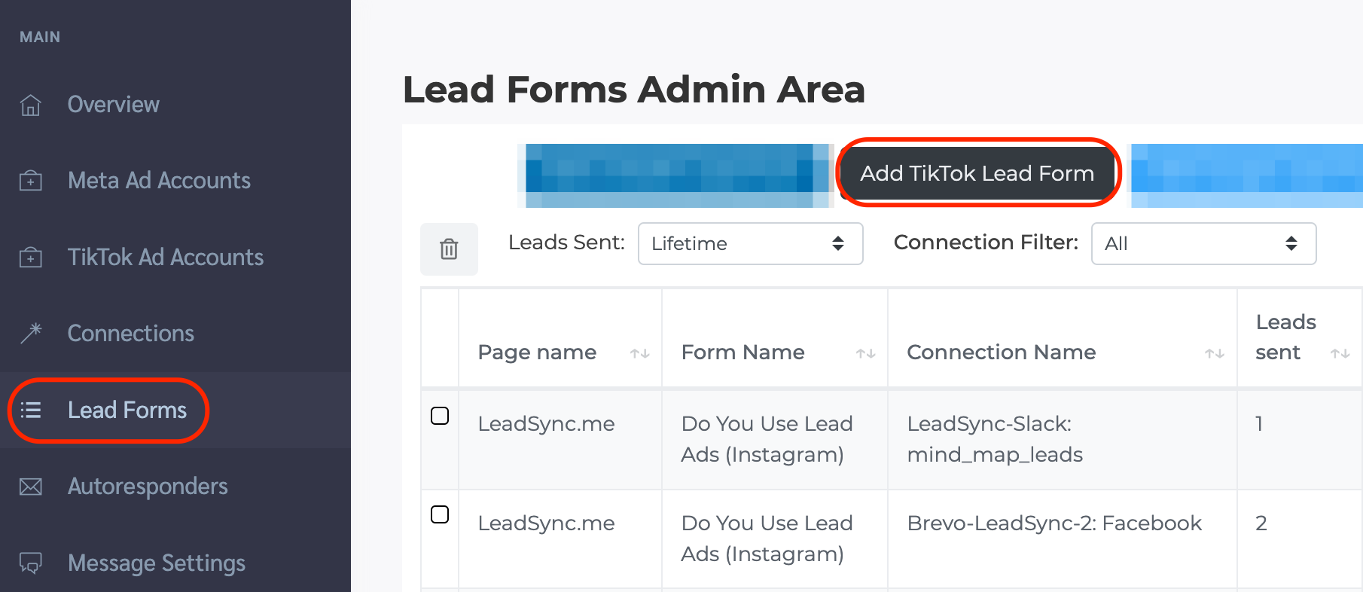Click the Add TikTok Lead Form button
The height and width of the screenshot is (592, 1363).
tap(977, 173)
